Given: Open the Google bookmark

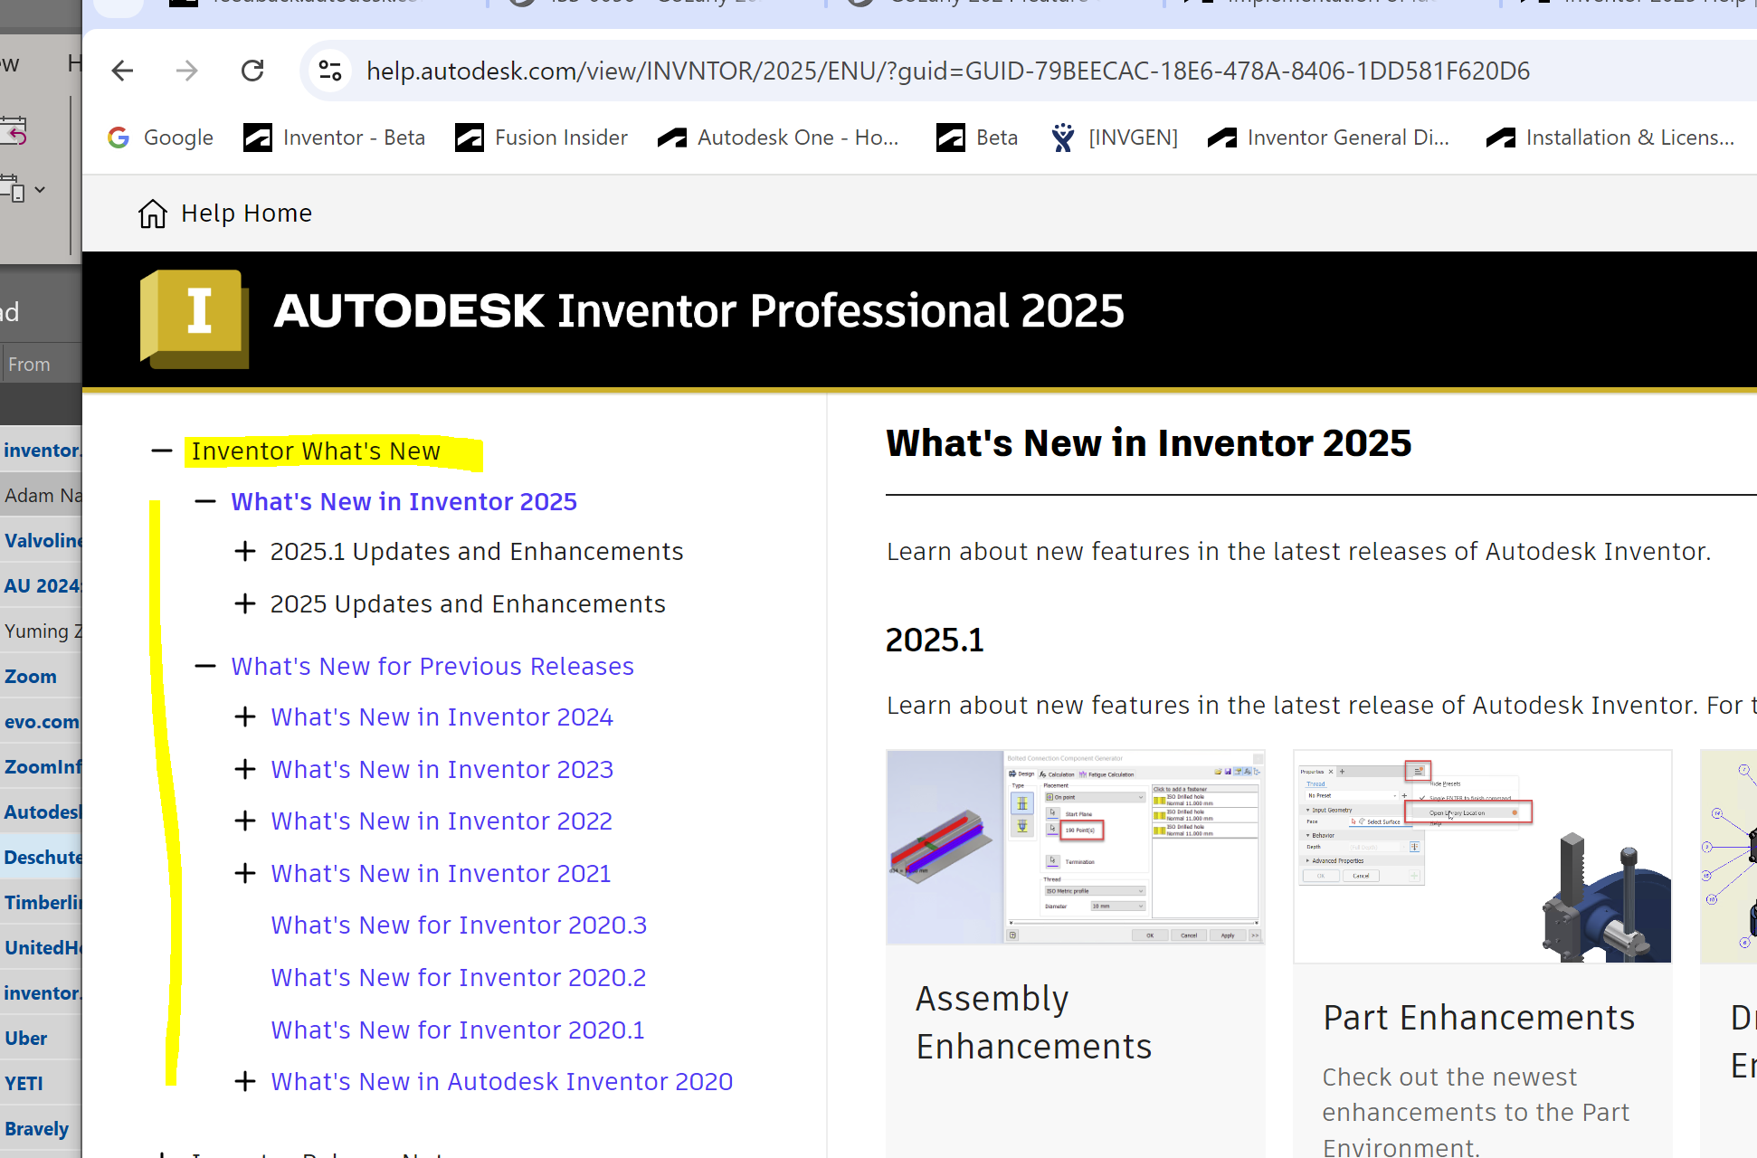Looking at the screenshot, I should tap(160, 138).
